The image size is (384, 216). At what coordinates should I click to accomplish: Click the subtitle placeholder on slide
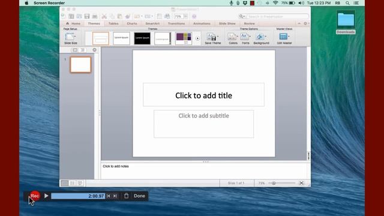pyautogui.click(x=204, y=124)
